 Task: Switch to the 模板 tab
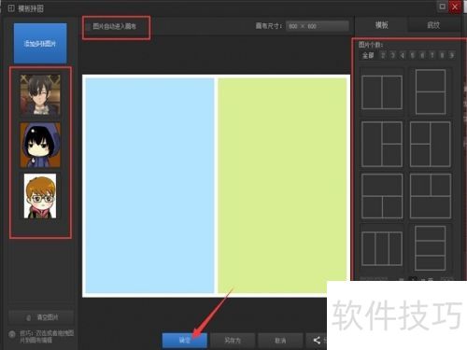click(381, 25)
